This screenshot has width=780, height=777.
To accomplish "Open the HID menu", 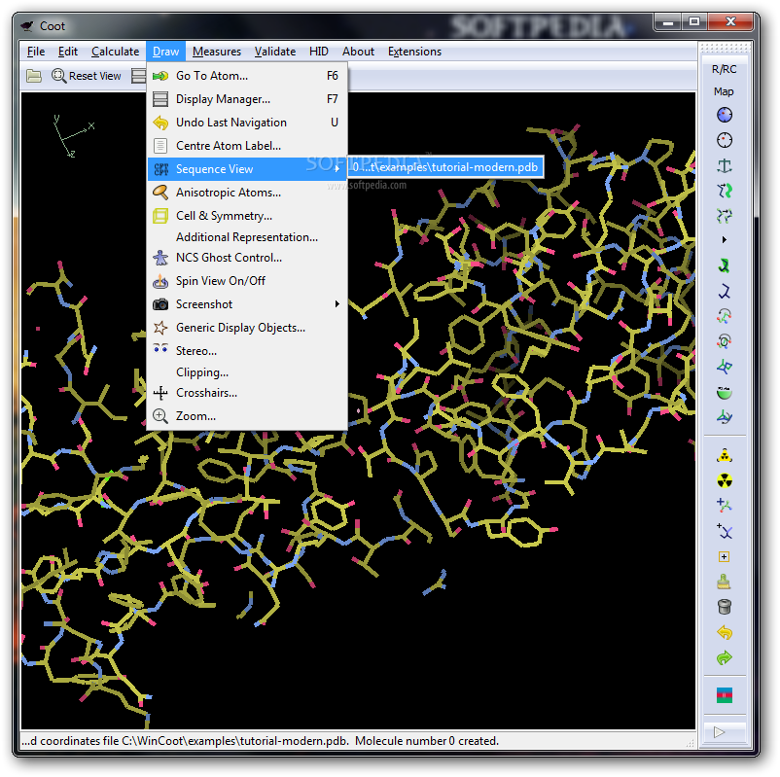I will coord(319,52).
